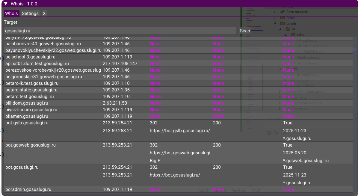Click first None in bill.dom.gosuslugi.ru row

pyautogui.click(x=155, y=103)
